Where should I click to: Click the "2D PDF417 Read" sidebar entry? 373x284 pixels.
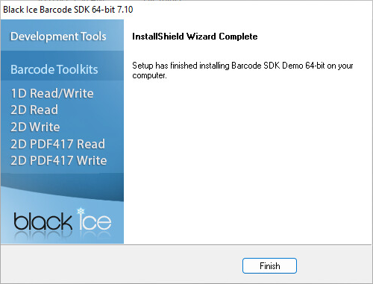(57, 144)
